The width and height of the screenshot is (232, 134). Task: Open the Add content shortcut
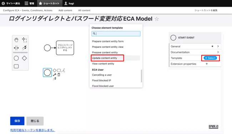(65, 10)
